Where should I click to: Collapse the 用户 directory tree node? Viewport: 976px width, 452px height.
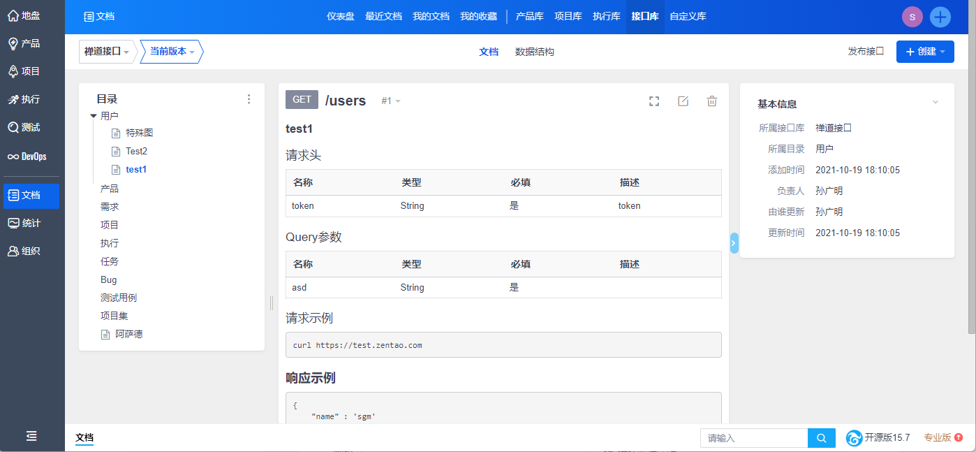pos(94,116)
